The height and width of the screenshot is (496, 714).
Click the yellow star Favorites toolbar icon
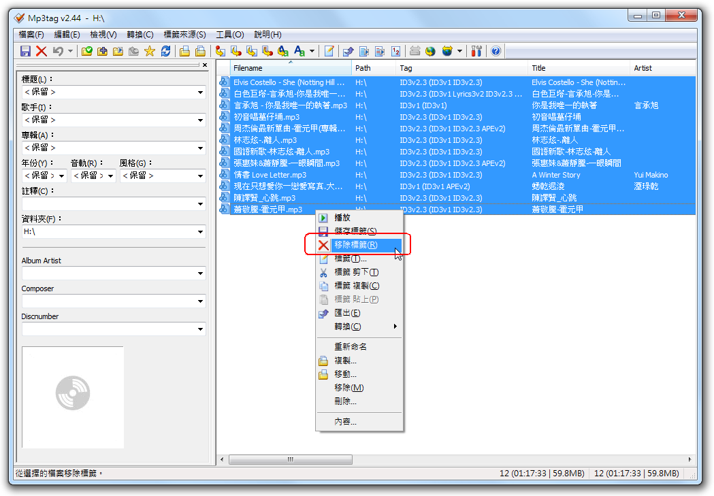tap(149, 51)
